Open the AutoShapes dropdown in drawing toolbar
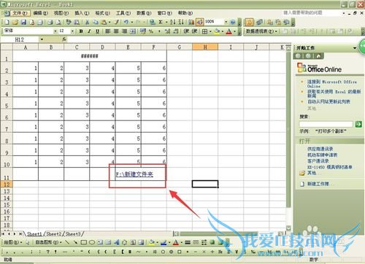Viewport: 365px width, 264px height. pos(48,242)
